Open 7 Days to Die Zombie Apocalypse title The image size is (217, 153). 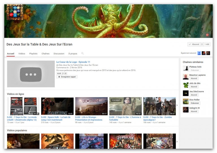pyautogui.click(x=157, y=119)
